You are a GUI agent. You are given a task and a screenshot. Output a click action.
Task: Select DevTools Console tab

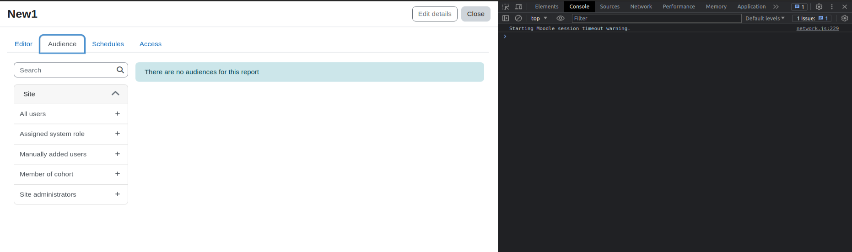click(579, 6)
